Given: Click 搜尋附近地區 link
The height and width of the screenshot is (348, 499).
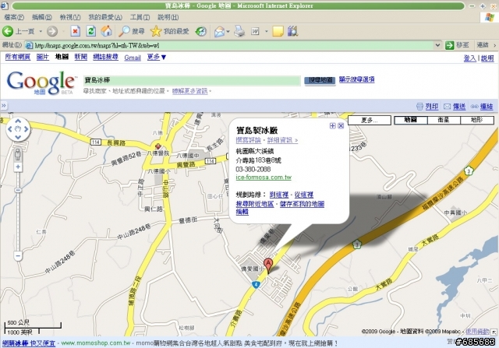Looking at the screenshot, I should pos(255,204).
